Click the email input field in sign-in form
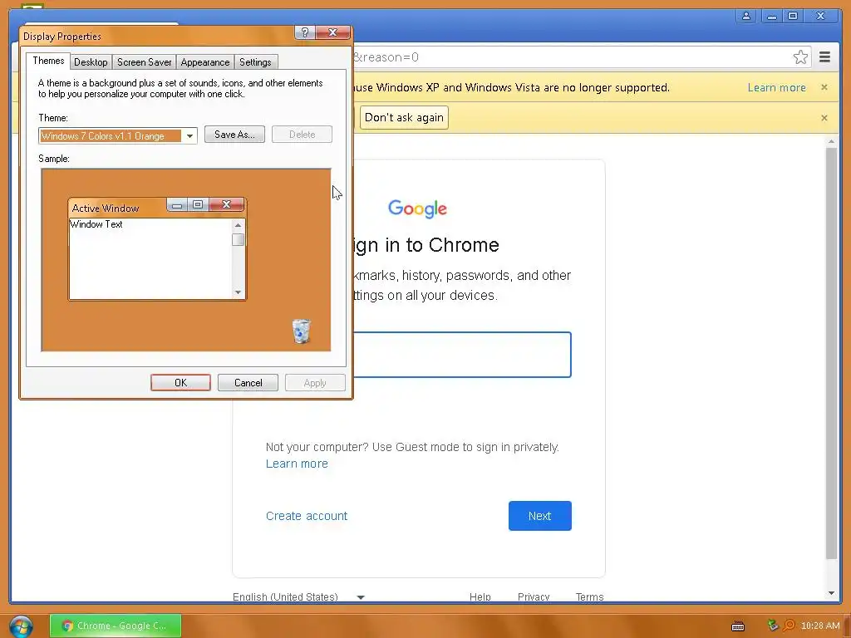Image resolution: width=851 pixels, height=638 pixels. (462, 355)
